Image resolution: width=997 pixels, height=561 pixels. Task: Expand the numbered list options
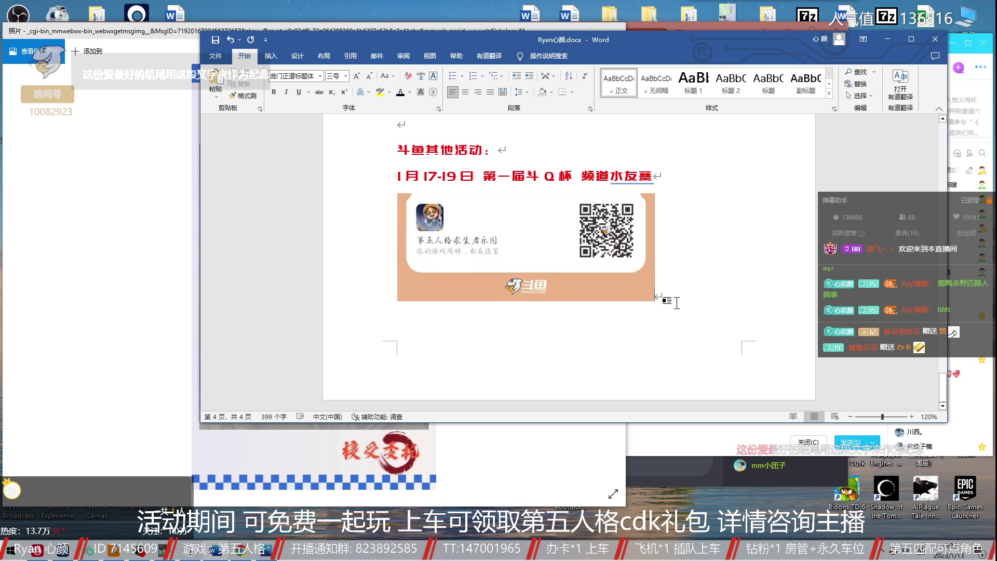(x=482, y=76)
